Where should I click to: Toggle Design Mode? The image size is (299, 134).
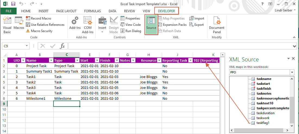tap(114, 25)
